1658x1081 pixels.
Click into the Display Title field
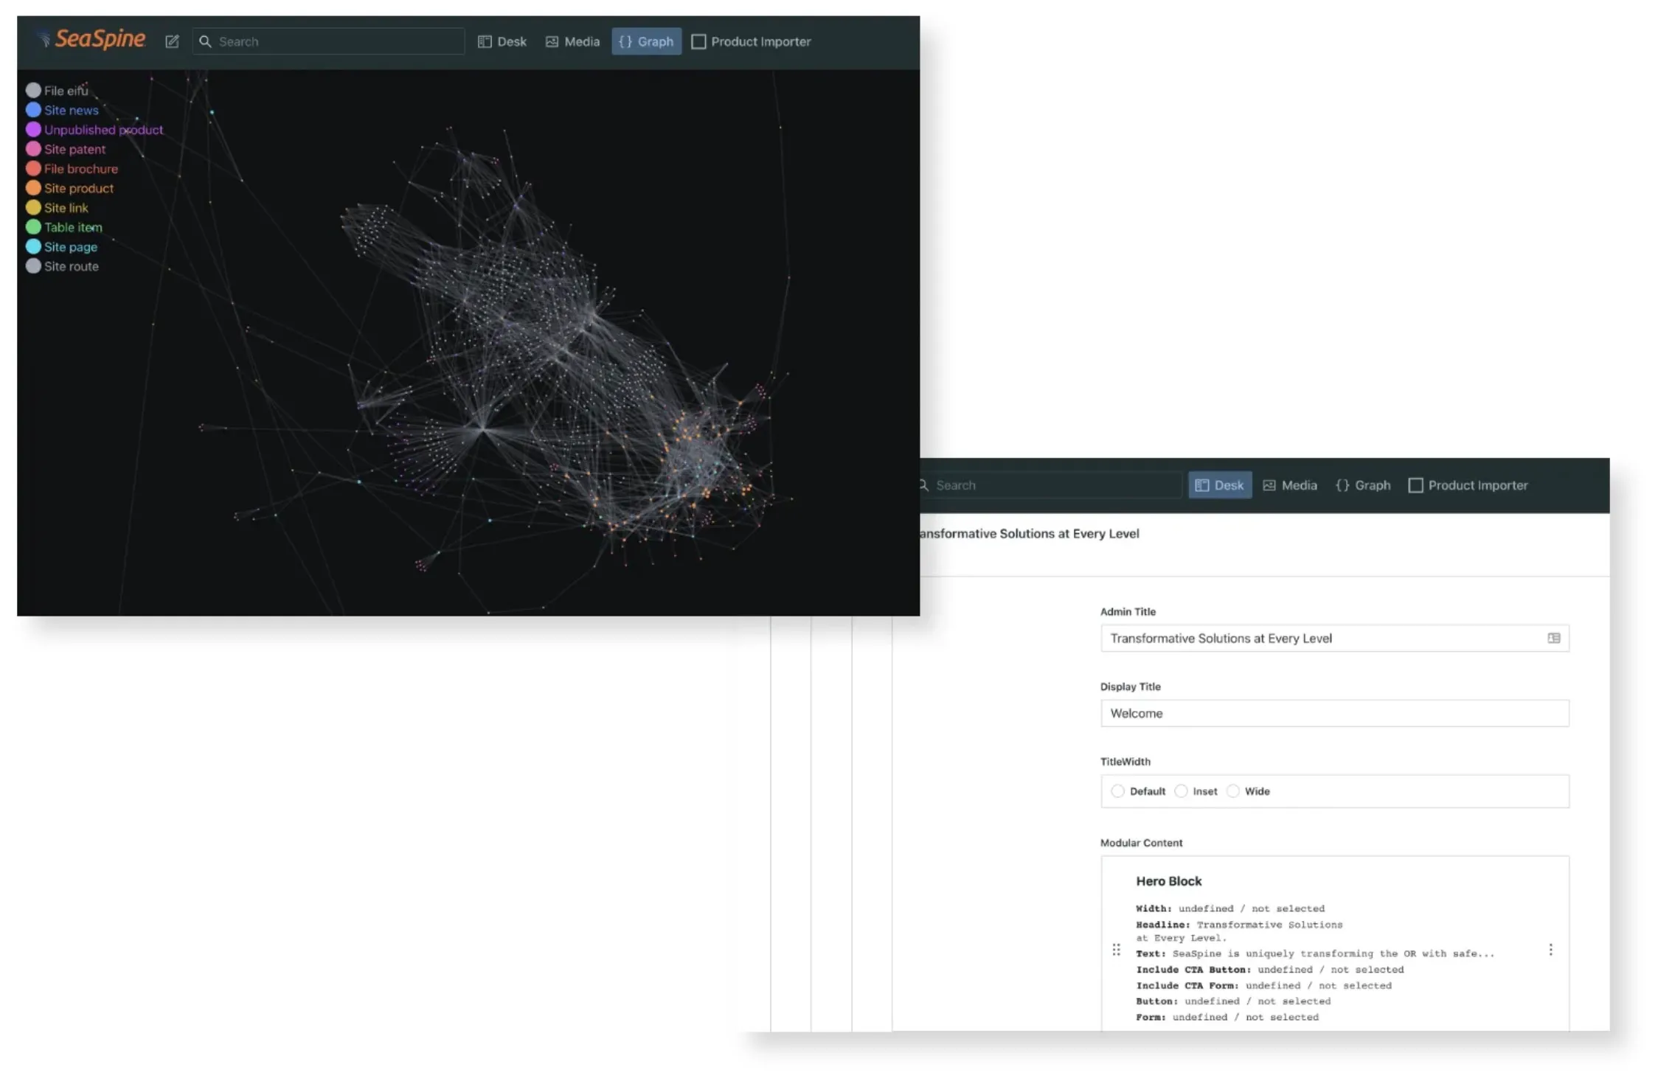[x=1333, y=714]
